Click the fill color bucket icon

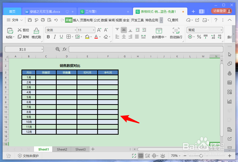(x=87, y=37)
